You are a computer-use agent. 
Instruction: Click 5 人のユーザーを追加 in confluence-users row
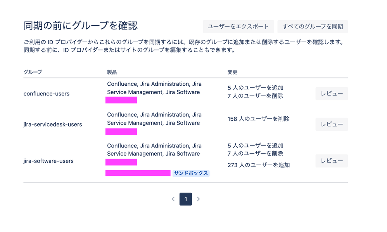[x=256, y=88]
